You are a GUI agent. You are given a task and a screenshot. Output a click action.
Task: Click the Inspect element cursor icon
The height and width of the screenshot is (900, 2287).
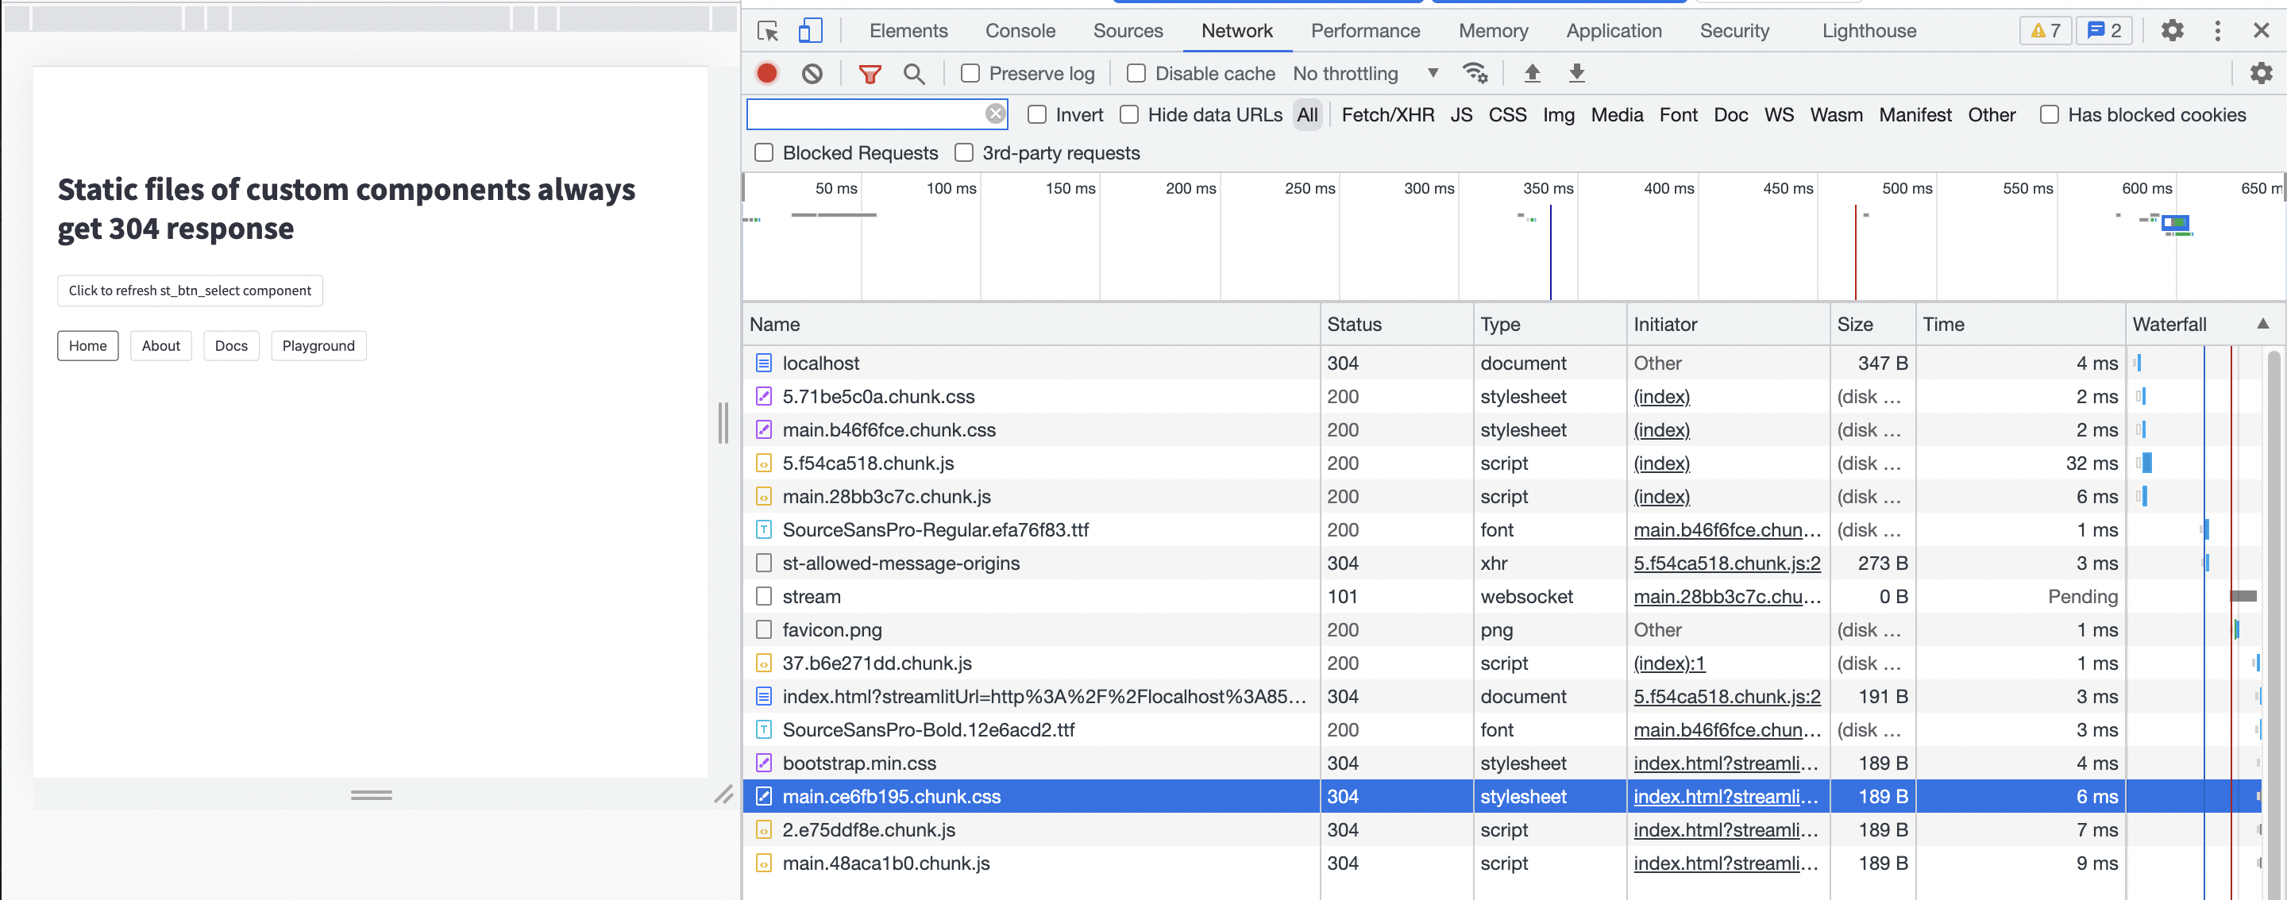click(x=767, y=29)
